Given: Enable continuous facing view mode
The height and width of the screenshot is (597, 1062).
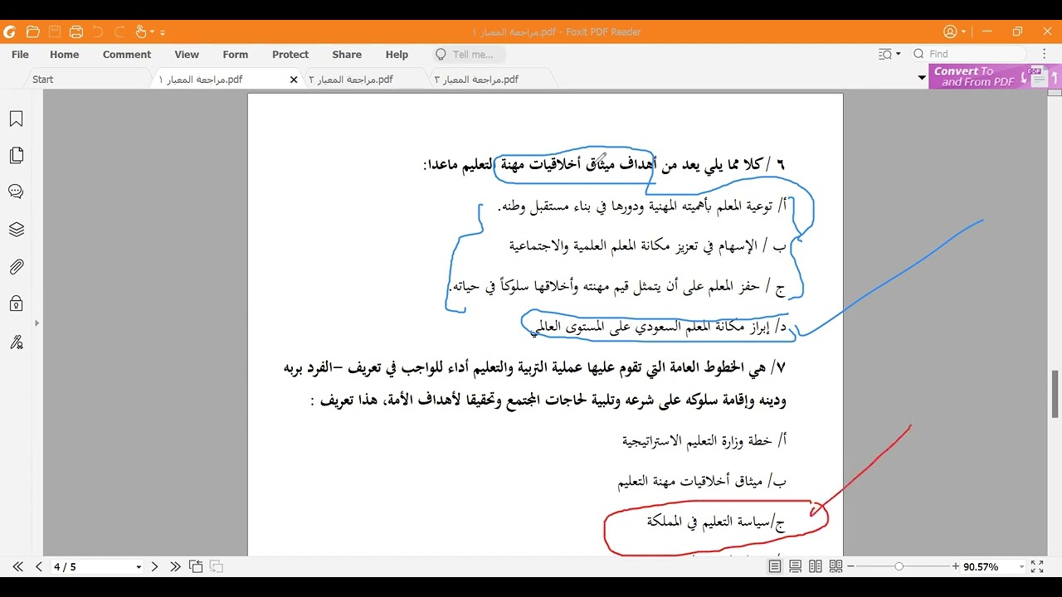Looking at the screenshot, I should [x=835, y=567].
